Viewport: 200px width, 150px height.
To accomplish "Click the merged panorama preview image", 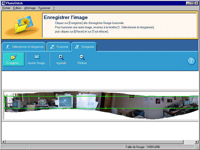I will point(101,105).
